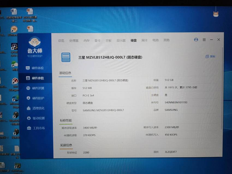The height and width of the screenshot is (174, 232).
Task: Close the 鲁大师 window
Action: pyautogui.click(x=219, y=40)
